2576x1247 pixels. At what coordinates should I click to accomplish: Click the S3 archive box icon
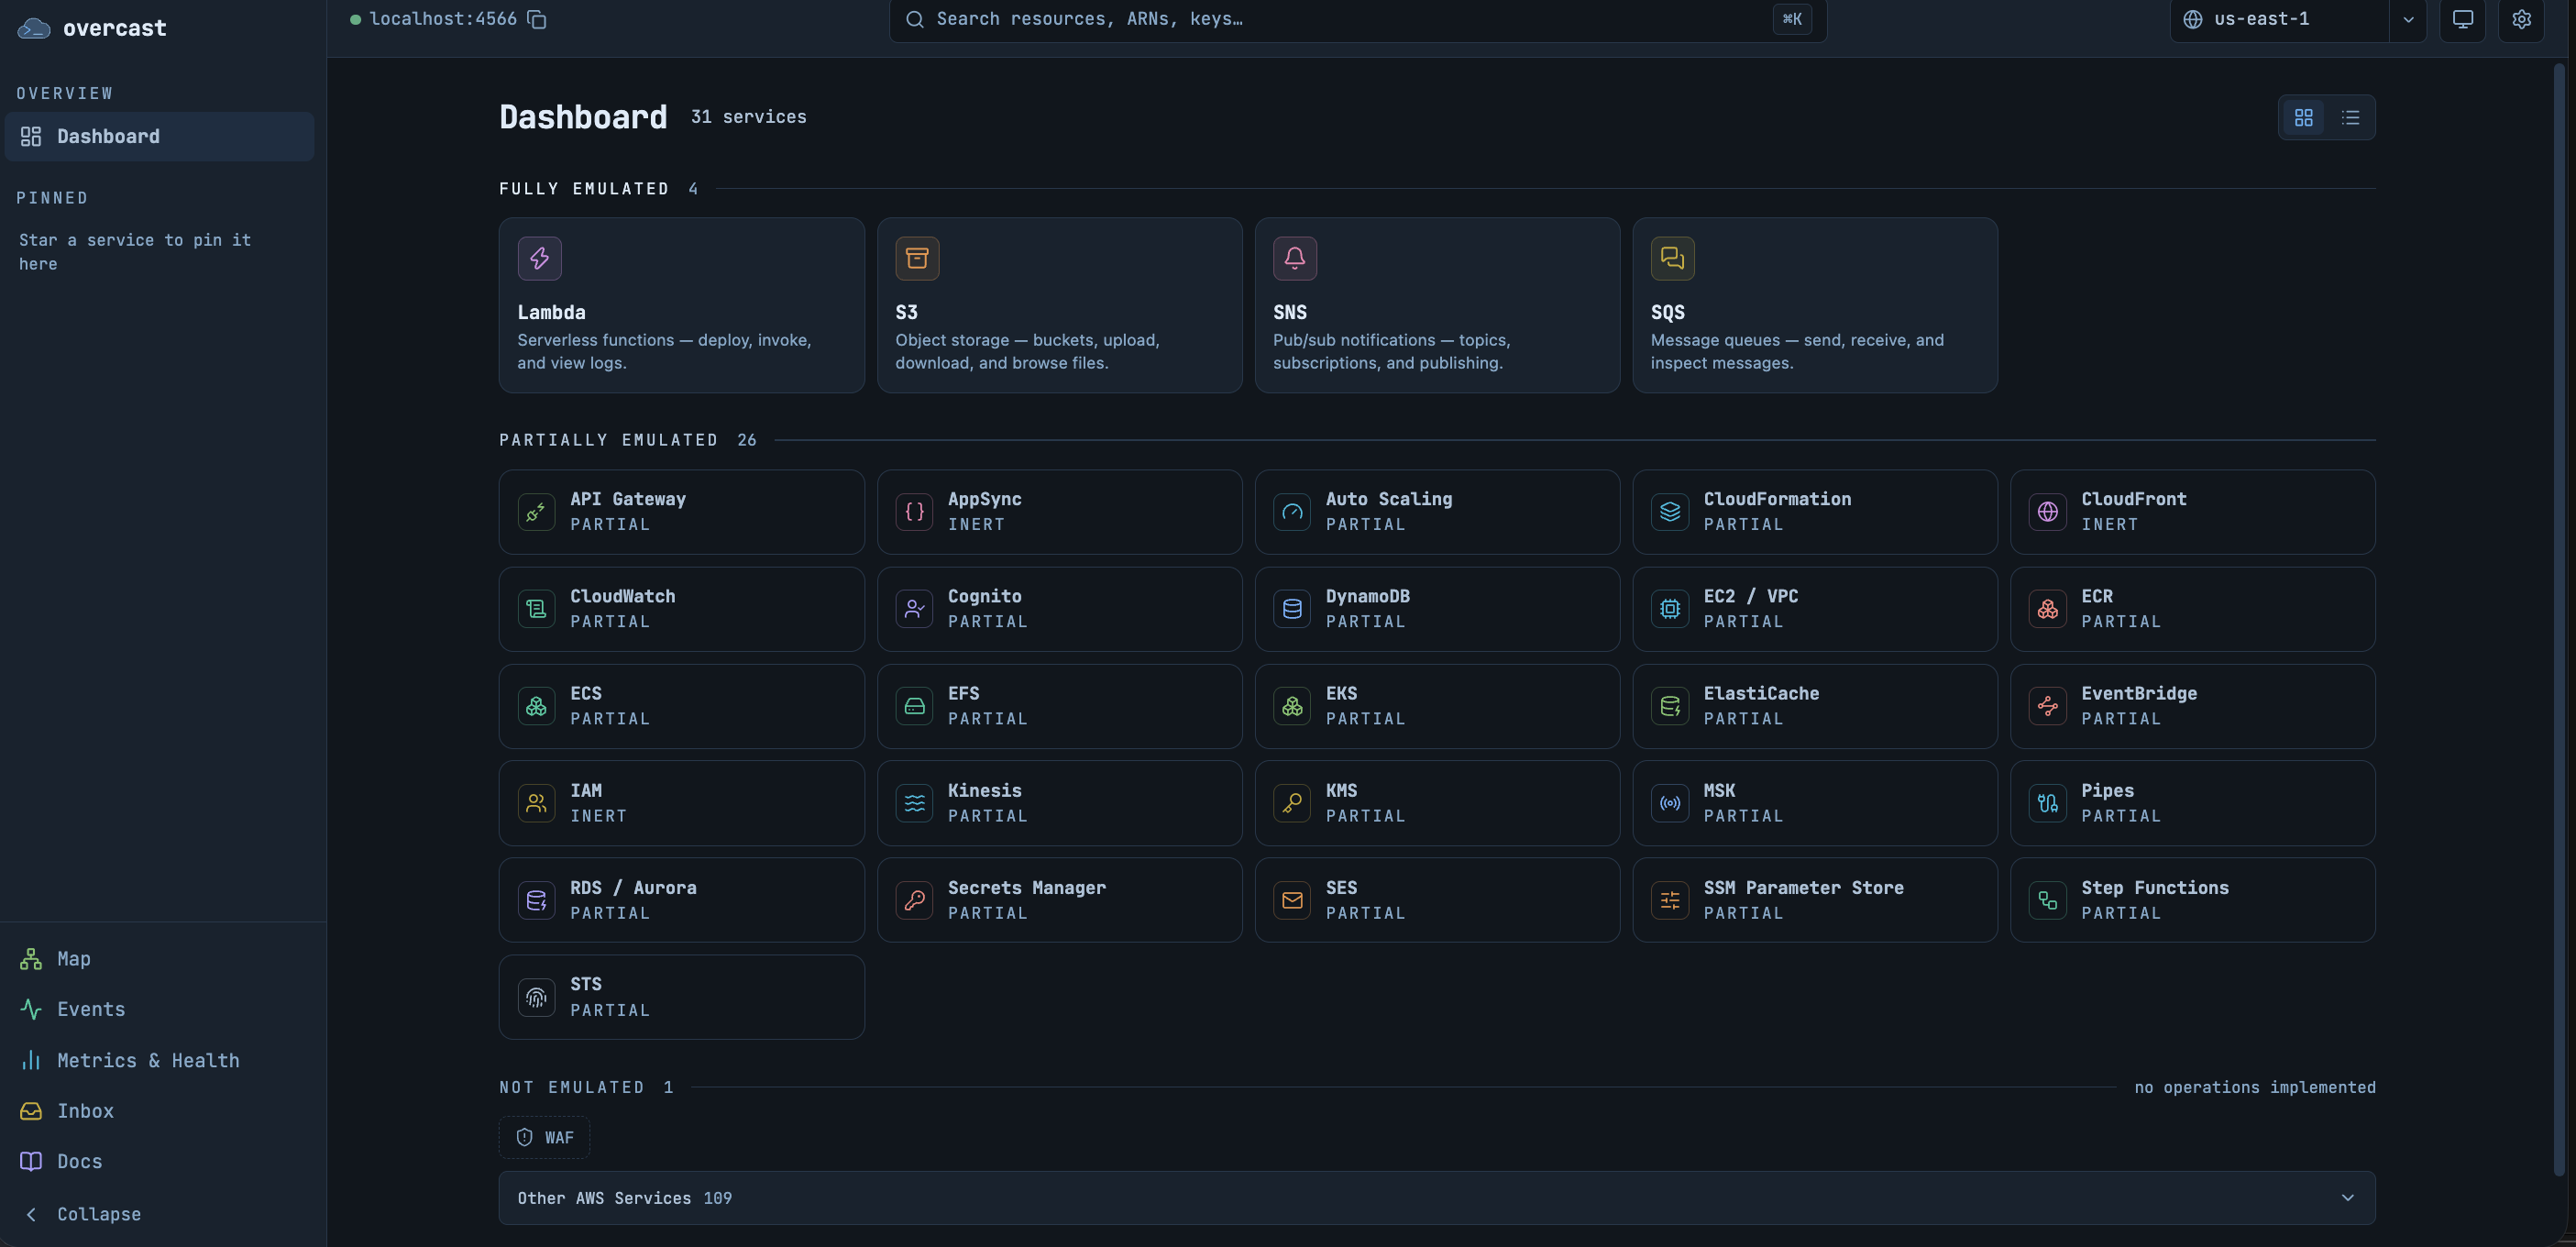[x=917, y=258]
